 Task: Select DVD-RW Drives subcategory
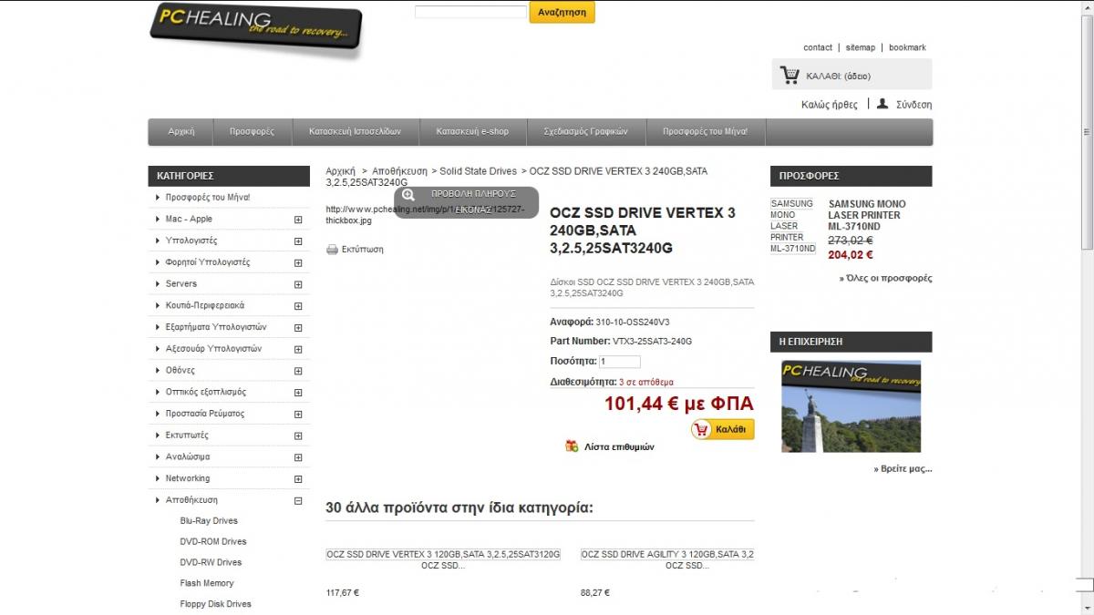pos(211,563)
